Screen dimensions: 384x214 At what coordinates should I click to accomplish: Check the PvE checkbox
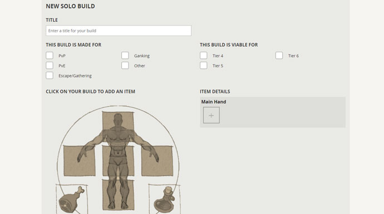coord(50,66)
